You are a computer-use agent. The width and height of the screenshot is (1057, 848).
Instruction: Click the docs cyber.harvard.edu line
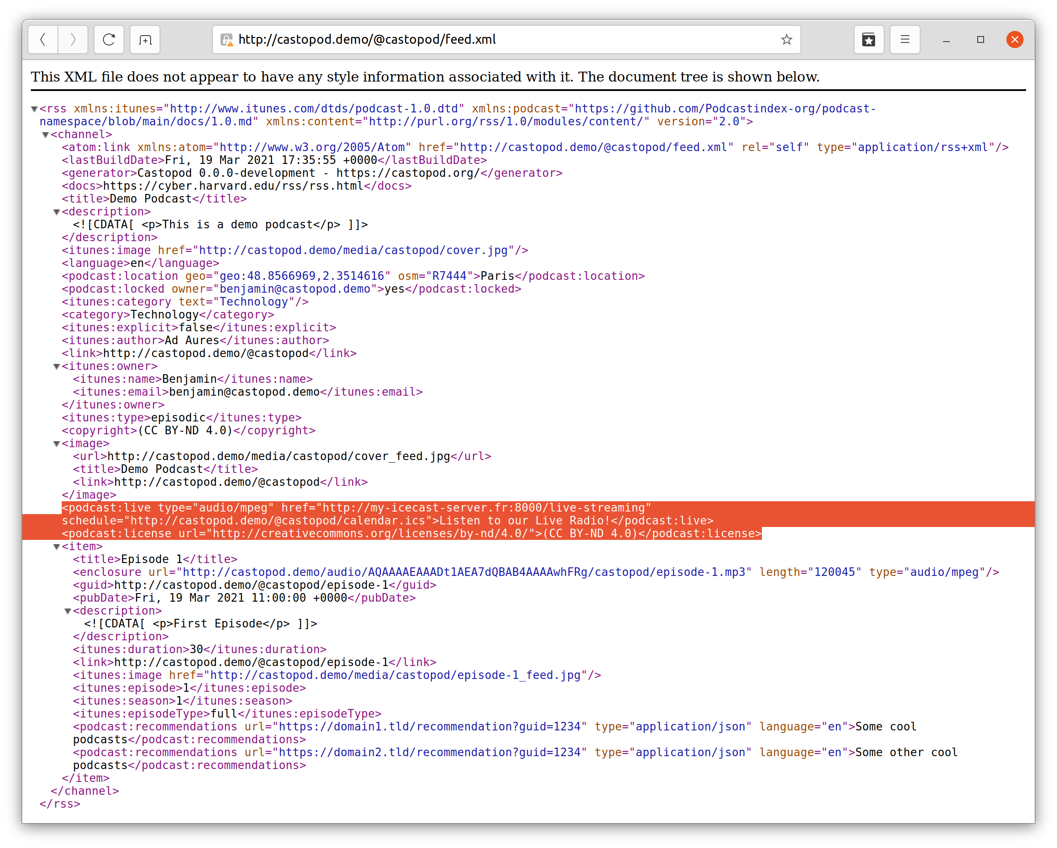tap(236, 186)
